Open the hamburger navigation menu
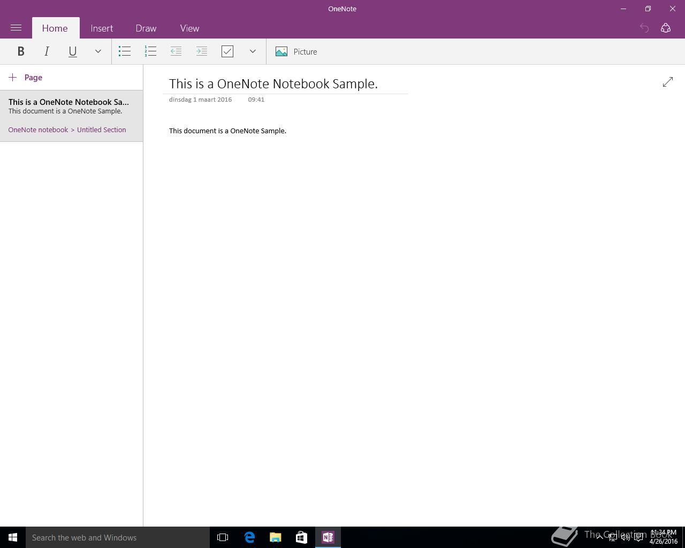 pos(16,28)
